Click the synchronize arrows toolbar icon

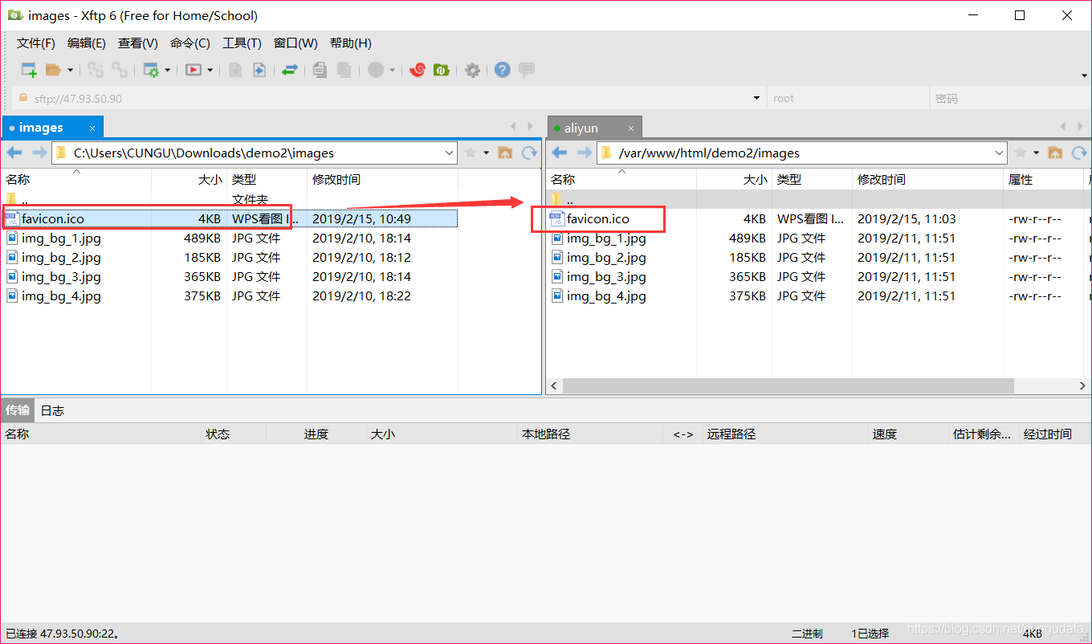point(289,70)
